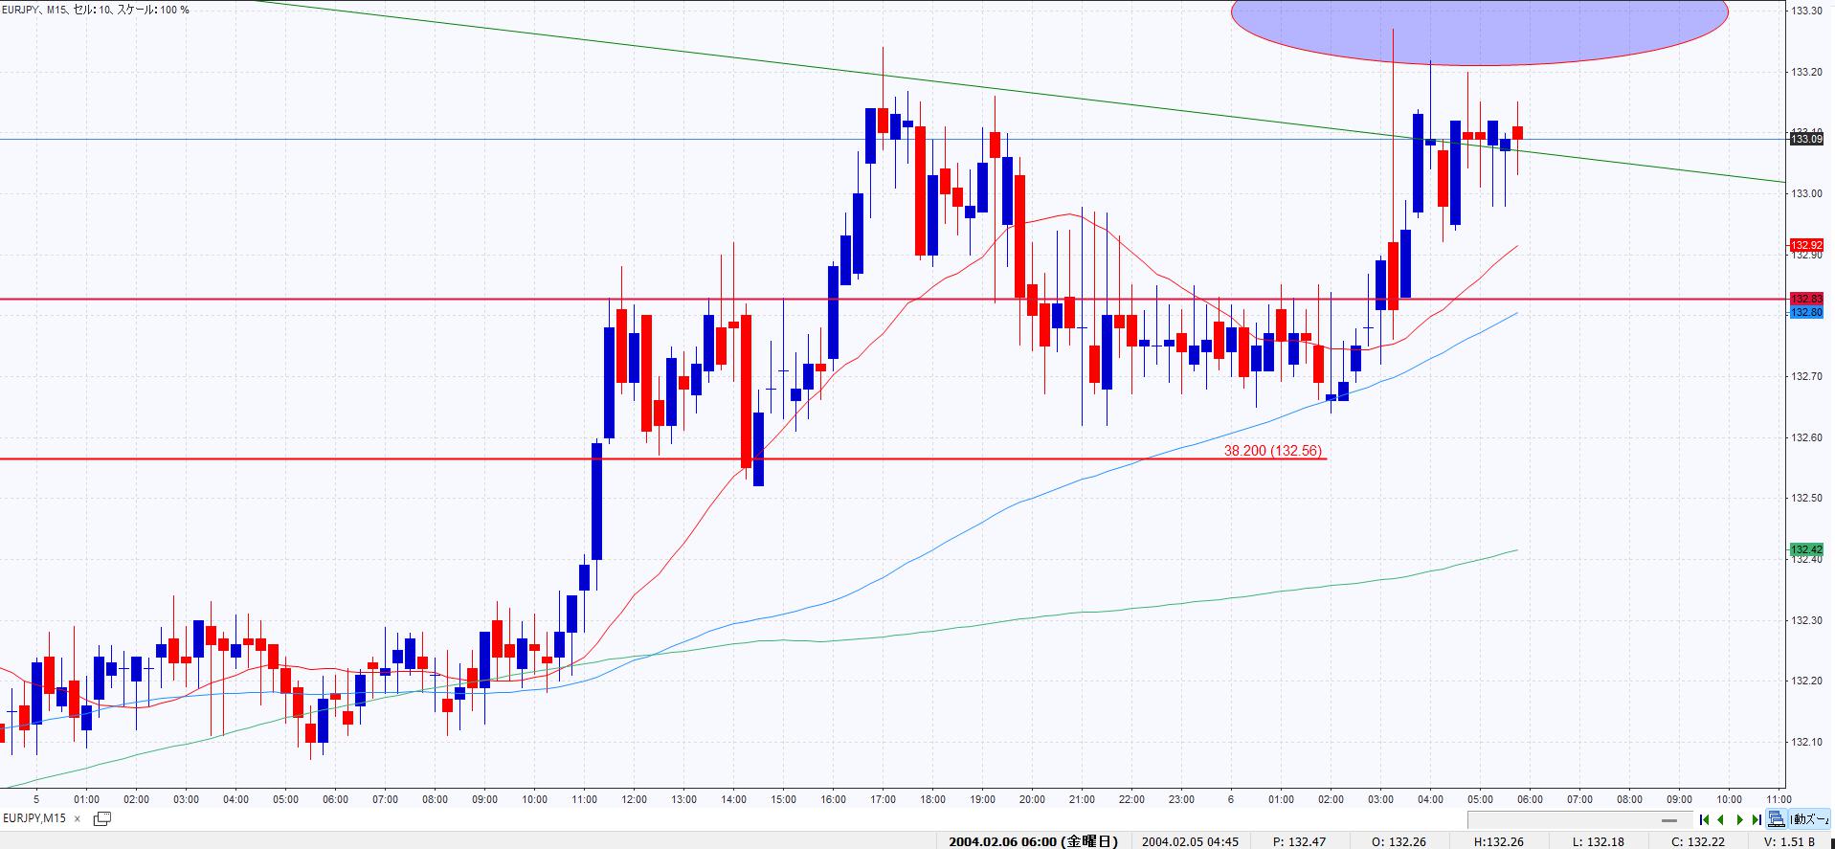This screenshot has width=1835, height=849.
Task: Step forward one bar using right arrow
Action: [1739, 819]
